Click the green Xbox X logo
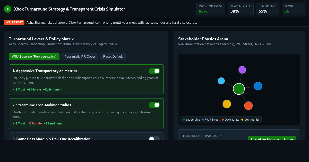The height and width of the screenshot is (162, 309). tap(8, 9)
